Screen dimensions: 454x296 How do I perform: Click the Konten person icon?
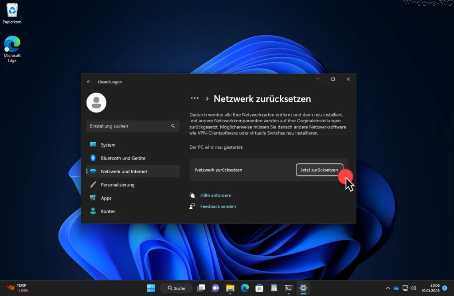pos(93,211)
